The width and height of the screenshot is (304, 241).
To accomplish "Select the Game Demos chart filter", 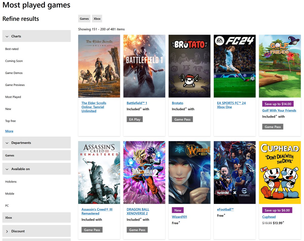I will coord(14,73).
